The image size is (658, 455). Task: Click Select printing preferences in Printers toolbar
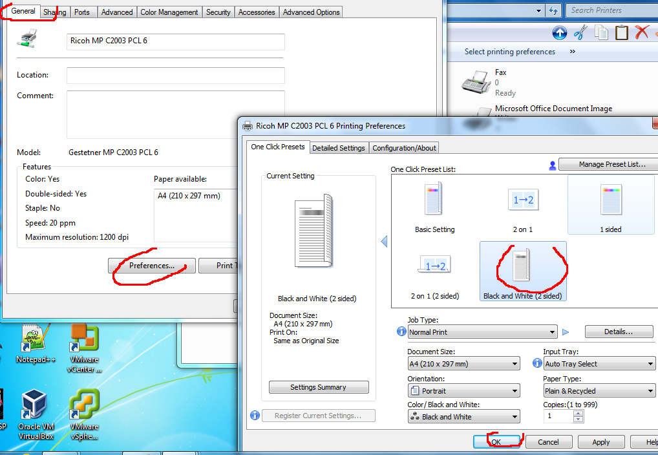[x=510, y=52]
